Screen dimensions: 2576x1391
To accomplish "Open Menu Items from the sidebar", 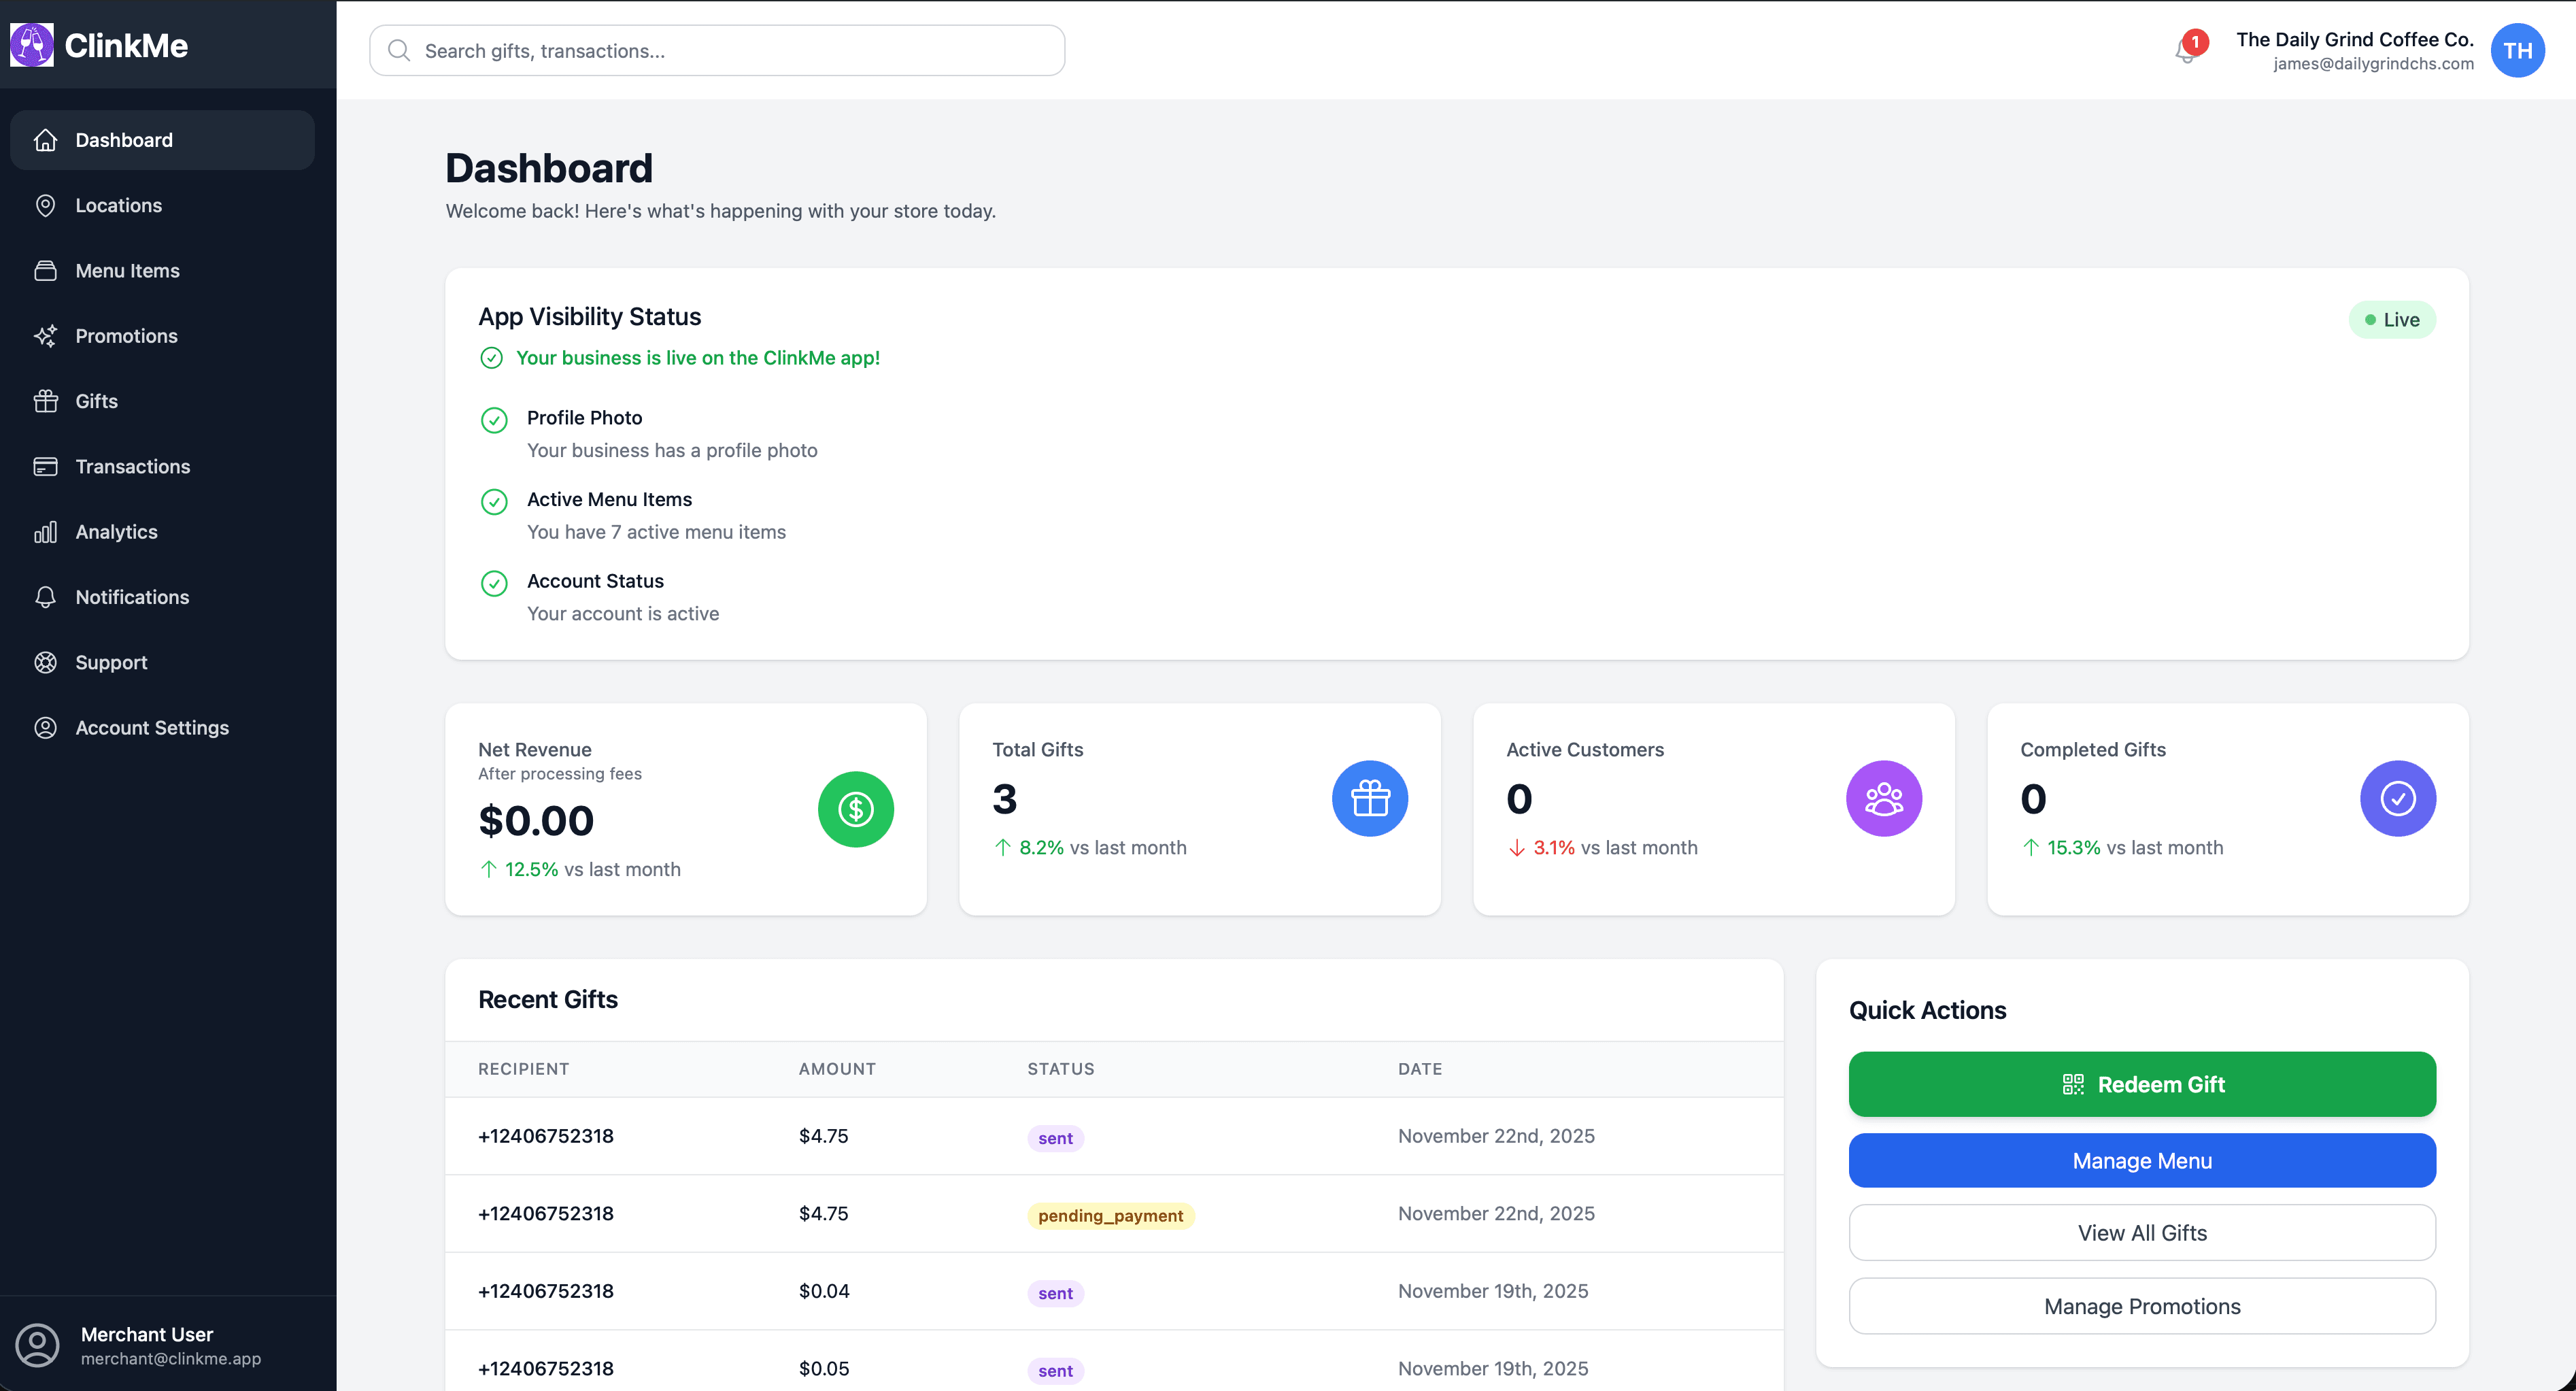I will coord(127,270).
